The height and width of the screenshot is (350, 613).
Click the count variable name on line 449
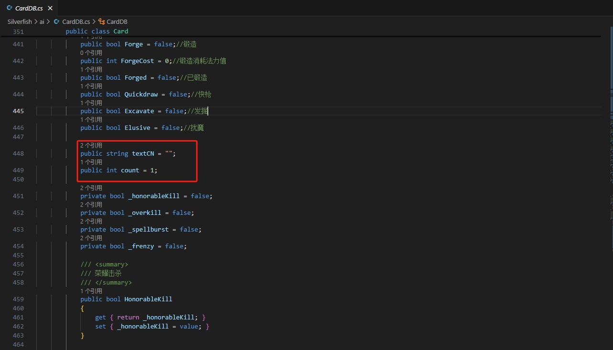(130, 170)
